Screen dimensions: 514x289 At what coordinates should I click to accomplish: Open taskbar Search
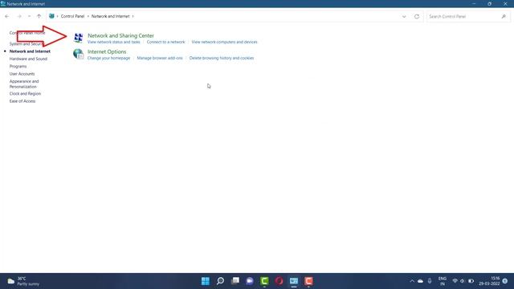click(220, 281)
